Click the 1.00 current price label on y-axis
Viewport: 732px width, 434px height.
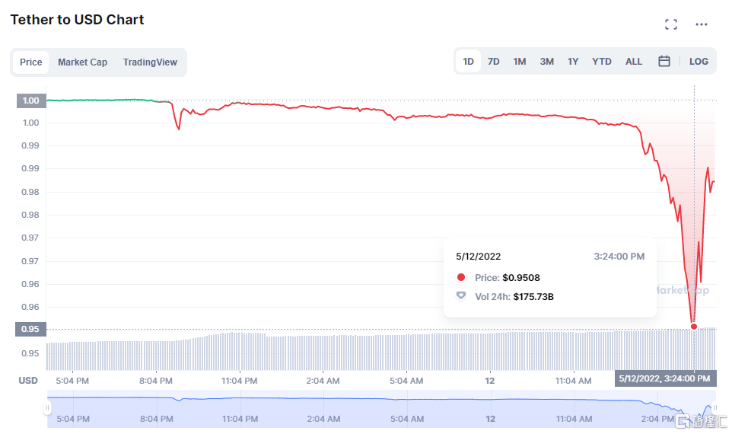tap(31, 101)
